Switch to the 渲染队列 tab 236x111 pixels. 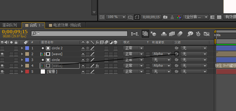coord(10,25)
